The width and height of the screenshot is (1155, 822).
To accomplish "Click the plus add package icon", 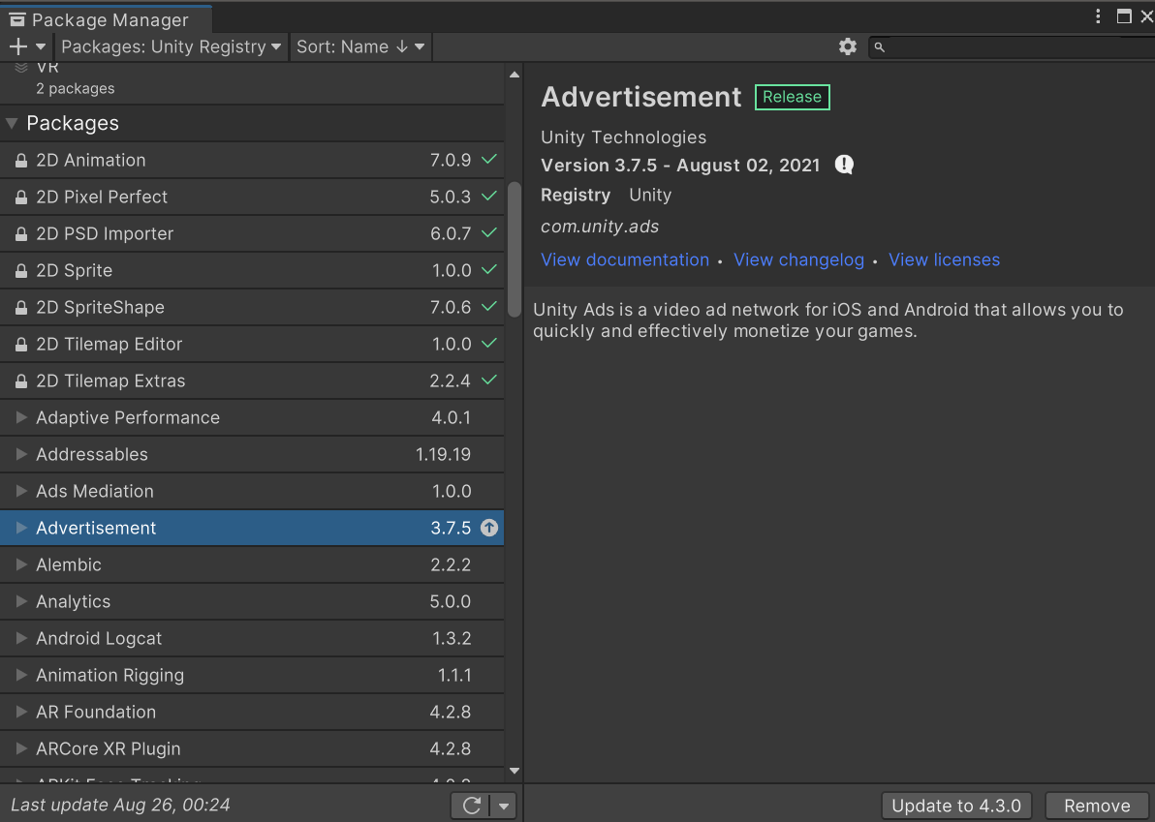I will (x=17, y=46).
